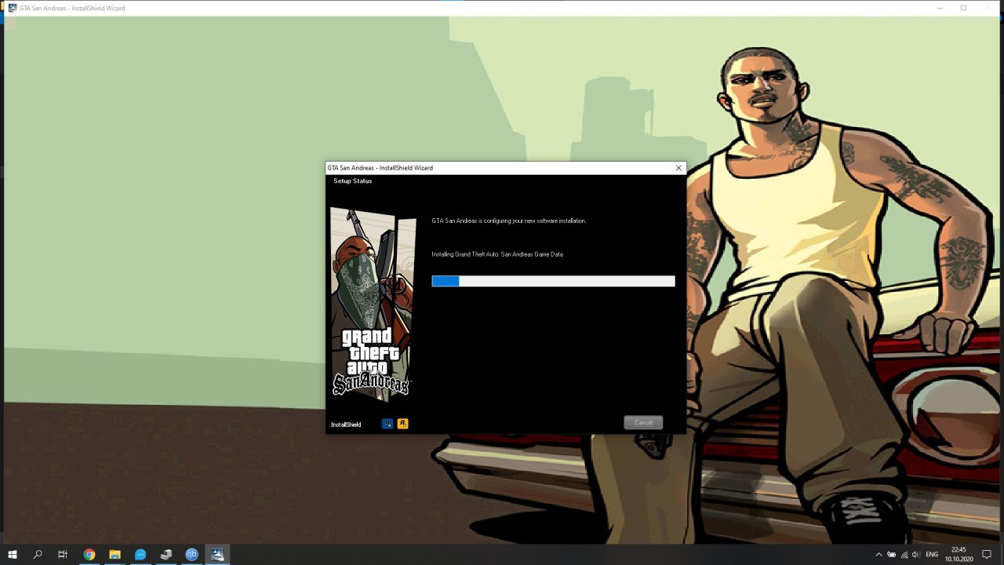Minimize the full-screen InstallShield window
1004x565 pixels.
tap(940, 8)
